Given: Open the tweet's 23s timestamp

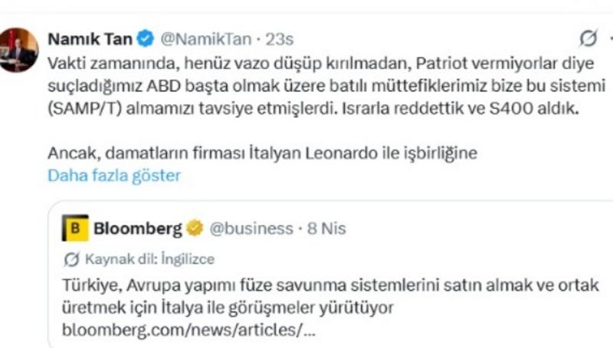Looking at the screenshot, I should pos(280,38).
